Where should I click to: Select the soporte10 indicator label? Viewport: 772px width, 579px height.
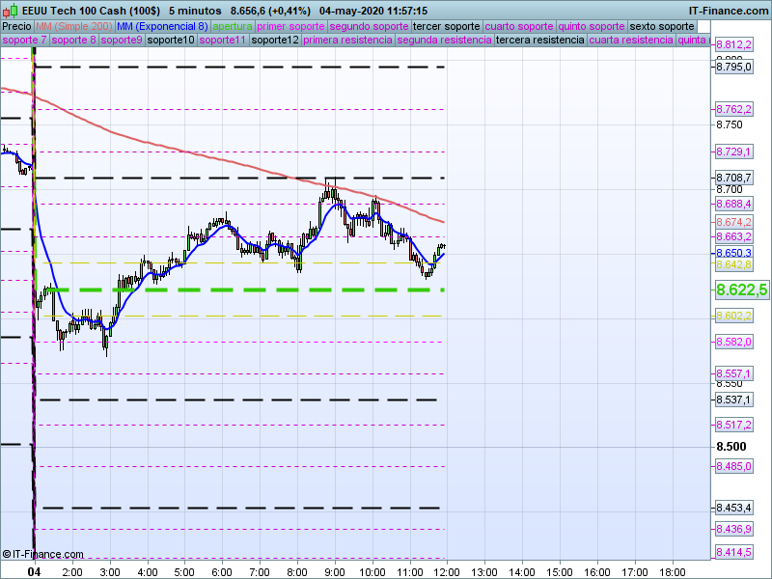[174, 41]
